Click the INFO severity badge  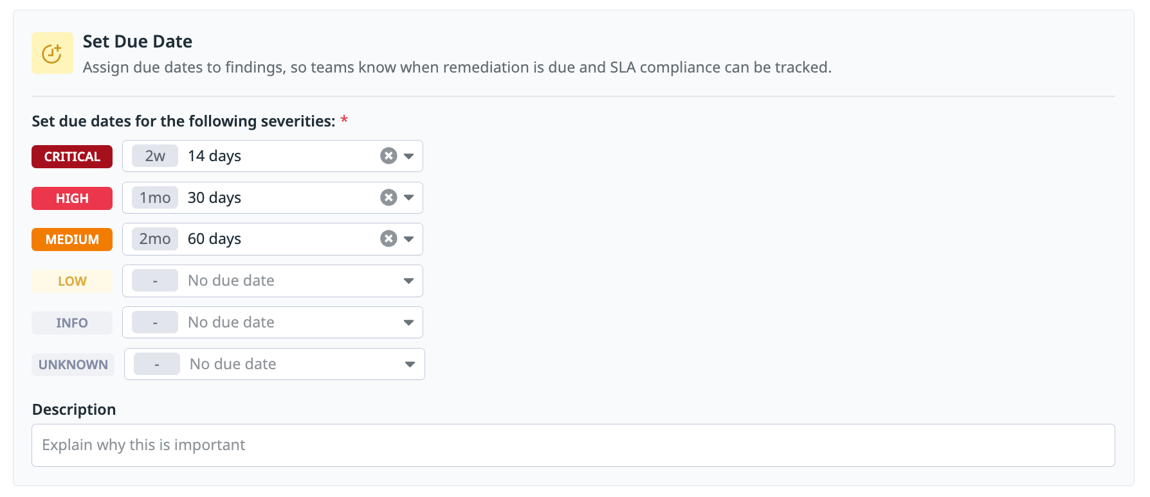click(71, 322)
